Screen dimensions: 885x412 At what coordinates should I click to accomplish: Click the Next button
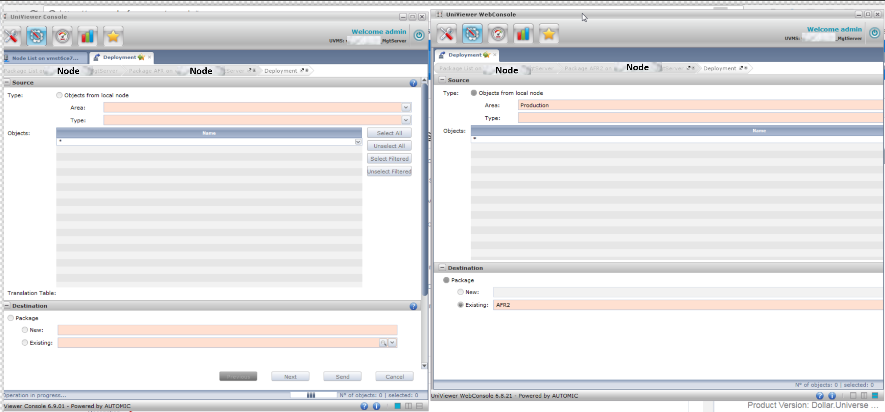click(x=290, y=377)
